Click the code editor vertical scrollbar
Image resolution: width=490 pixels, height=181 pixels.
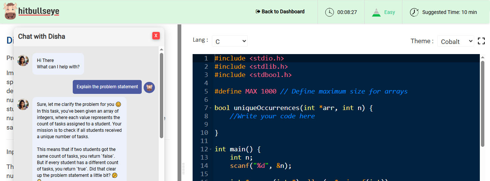click(482, 103)
